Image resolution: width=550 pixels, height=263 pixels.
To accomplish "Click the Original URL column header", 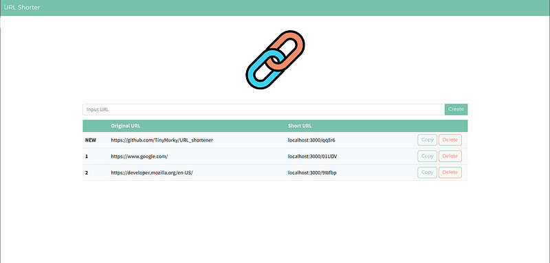I will coord(126,126).
